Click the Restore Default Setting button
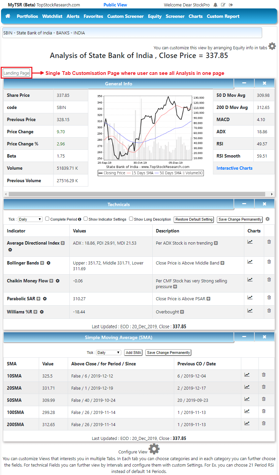The height and width of the screenshot is (475, 279). pyautogui.click(x=194, y=219)
